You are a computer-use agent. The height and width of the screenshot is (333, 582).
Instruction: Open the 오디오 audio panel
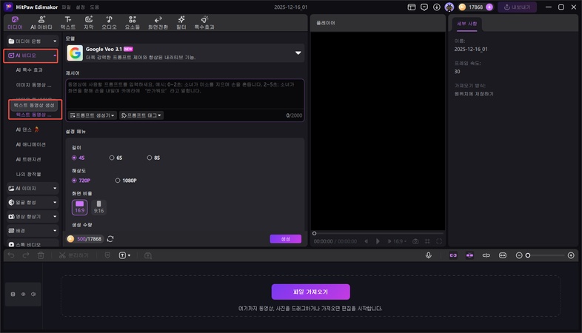[x=109, y=23]
